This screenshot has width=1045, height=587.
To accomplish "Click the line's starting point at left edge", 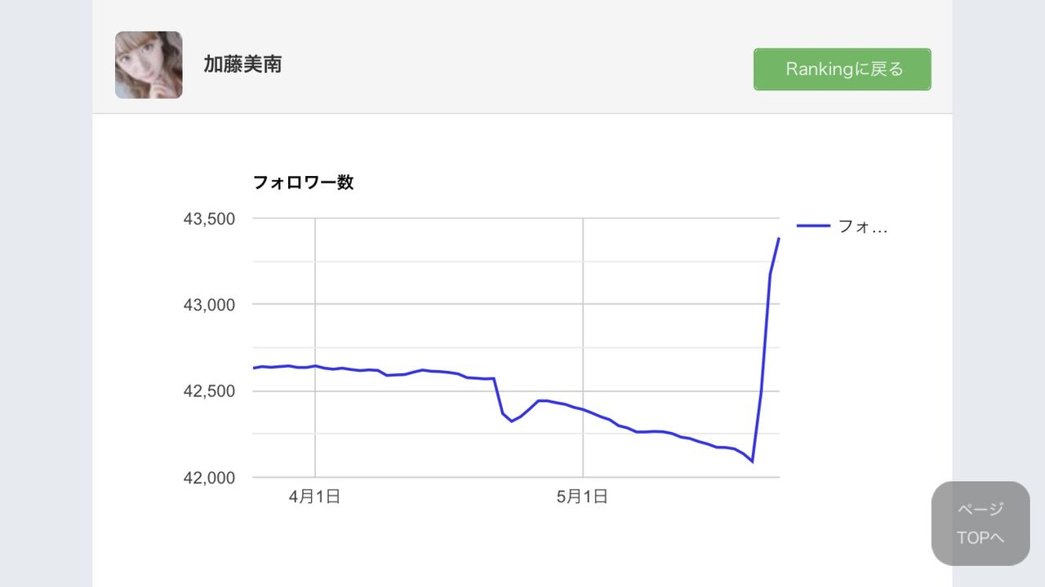I will coord(254,368).
